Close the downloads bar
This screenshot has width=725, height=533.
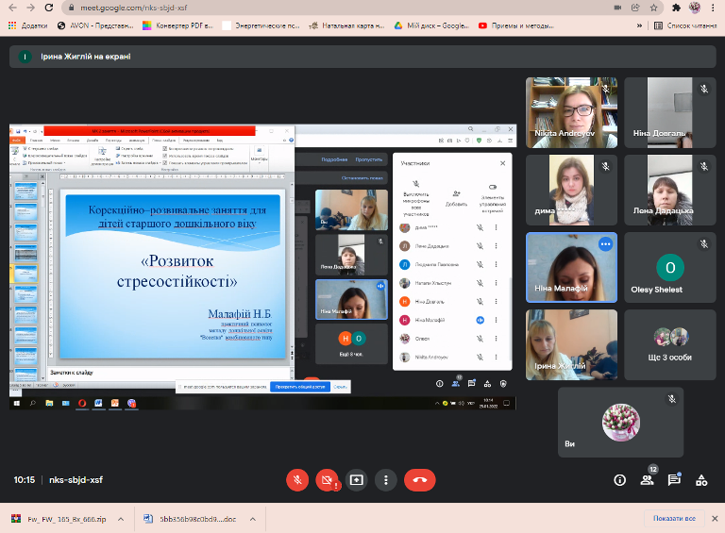point(715,518)
